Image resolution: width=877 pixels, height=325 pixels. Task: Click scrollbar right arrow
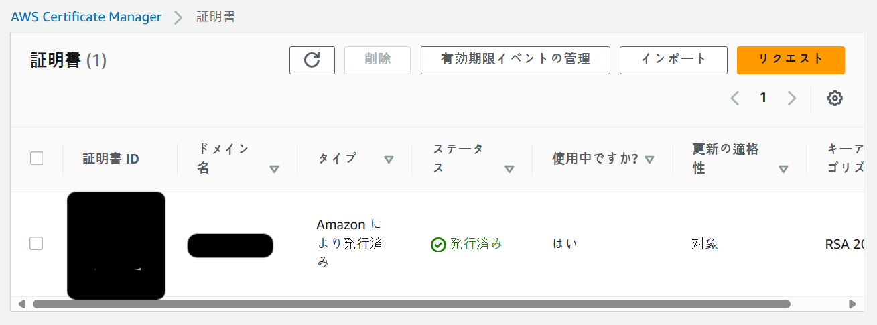click(852, 304)
